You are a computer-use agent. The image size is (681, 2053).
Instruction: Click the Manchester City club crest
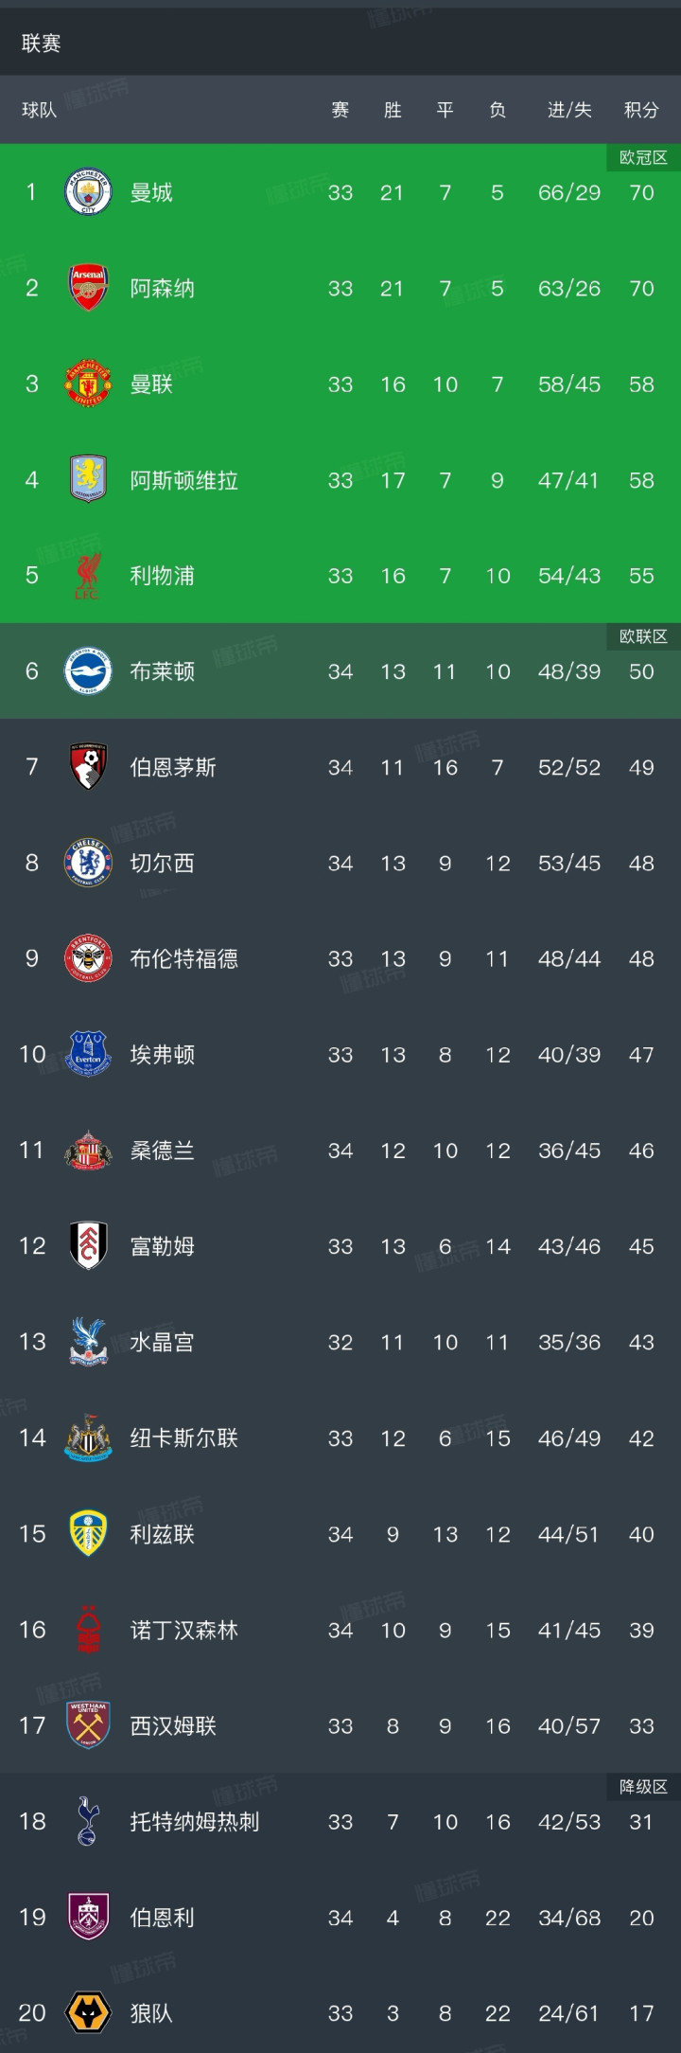point(88,192)
